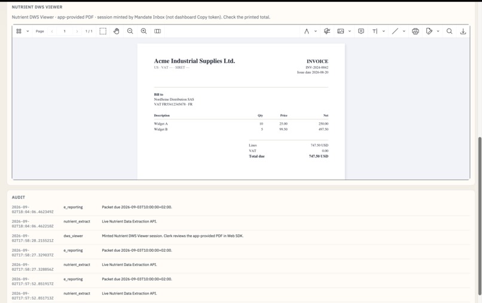The width and height of the screenshot is (482, 303).
Task: Click the 497.50 net amount
Action: pos(324,129)
